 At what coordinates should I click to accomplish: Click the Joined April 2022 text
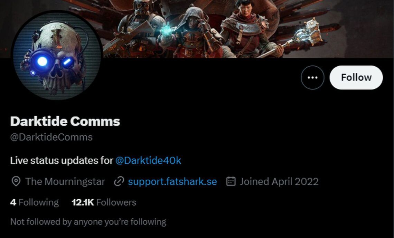(x=279, y=182)
